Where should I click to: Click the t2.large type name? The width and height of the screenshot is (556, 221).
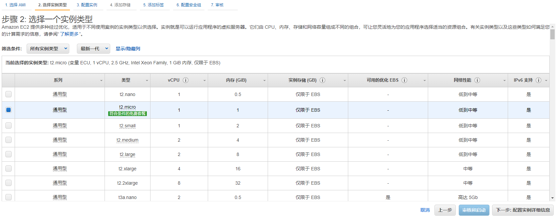[x=128, y=154]
